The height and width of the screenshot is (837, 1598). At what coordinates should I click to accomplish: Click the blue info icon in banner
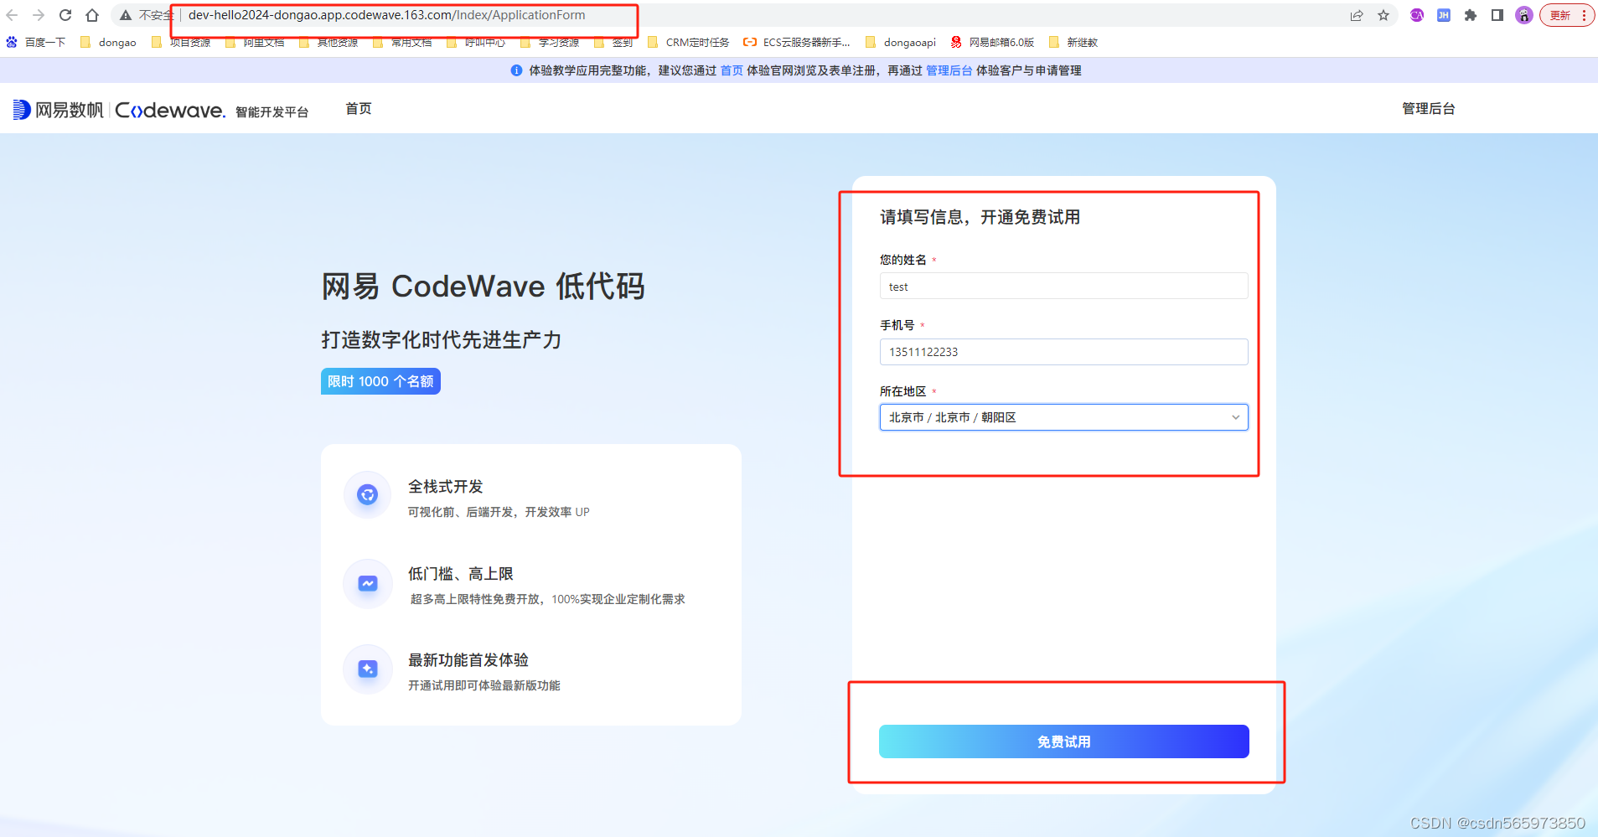516,70
